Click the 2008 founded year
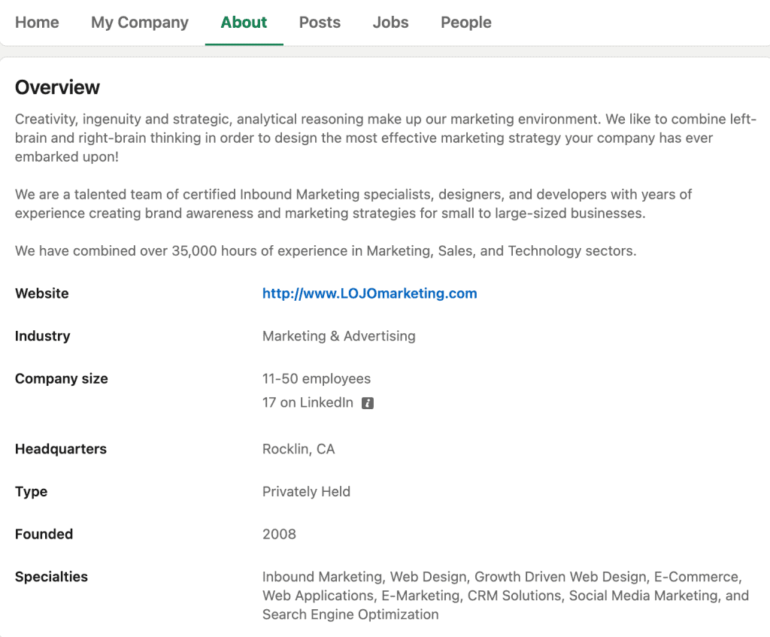The height and width of the screenshot is (637, 770). (x=279, y=535)
